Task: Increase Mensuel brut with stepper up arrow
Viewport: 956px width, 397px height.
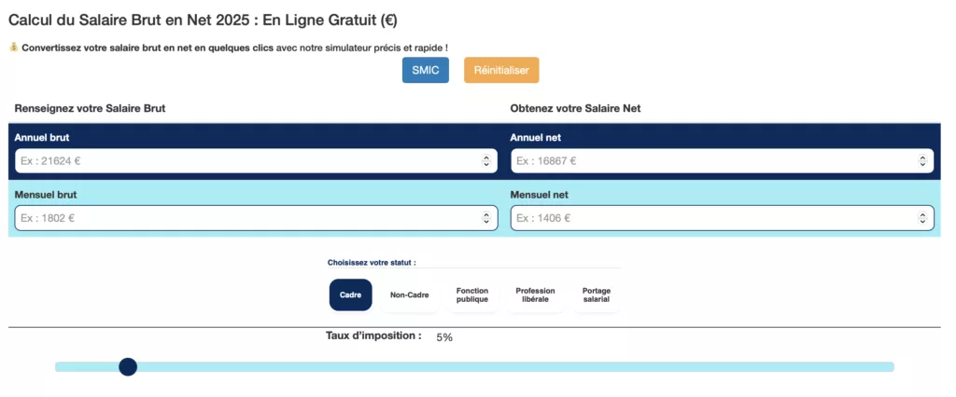Action: (x=485, y=215)
